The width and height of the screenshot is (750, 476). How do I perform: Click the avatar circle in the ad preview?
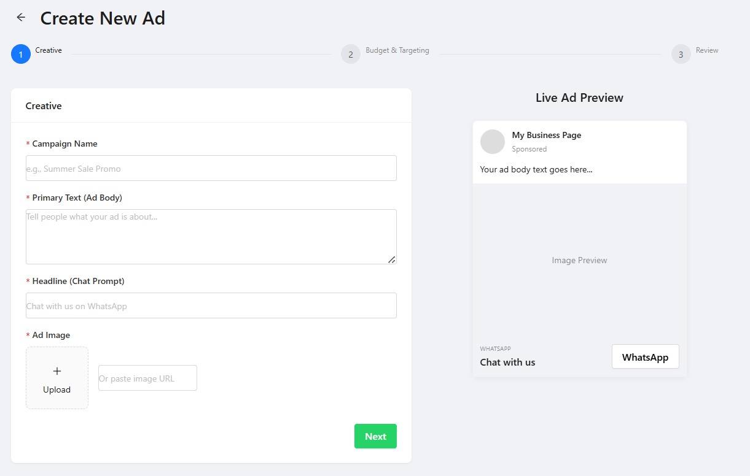pyautogui.click(x=493, y=142)
